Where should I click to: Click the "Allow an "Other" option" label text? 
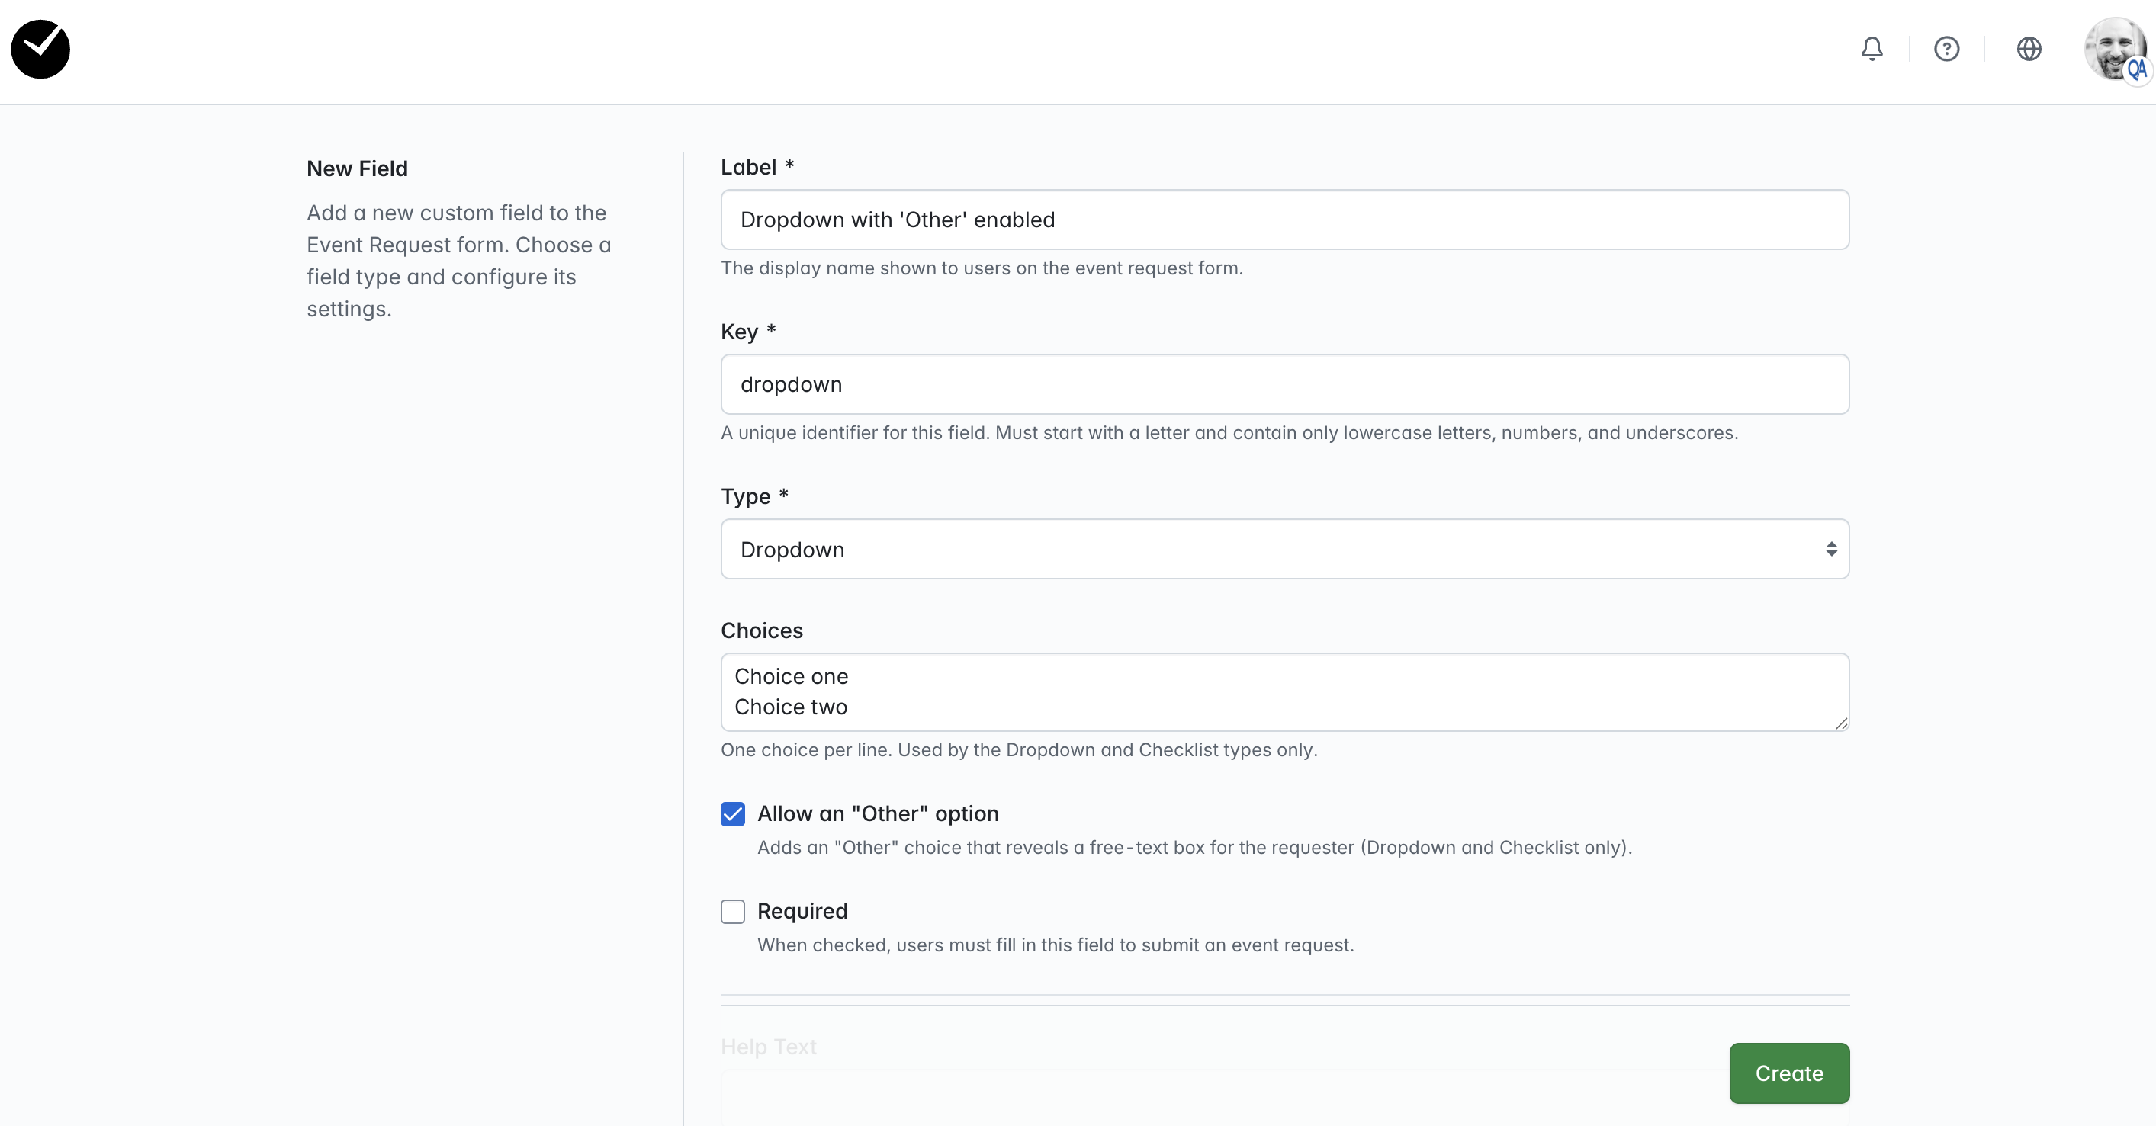point(878,814)
